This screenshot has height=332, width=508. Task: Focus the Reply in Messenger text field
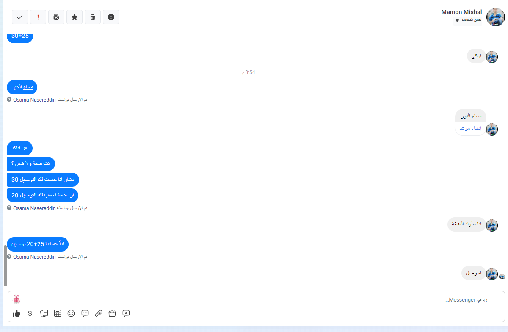(x=254, y=300)
